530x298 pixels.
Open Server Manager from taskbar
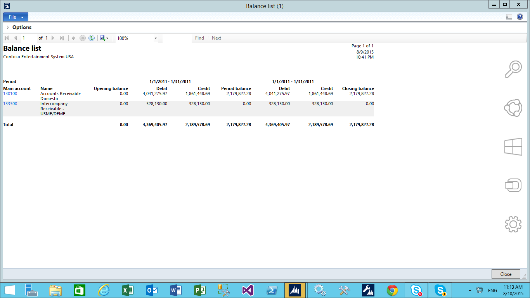31,290
